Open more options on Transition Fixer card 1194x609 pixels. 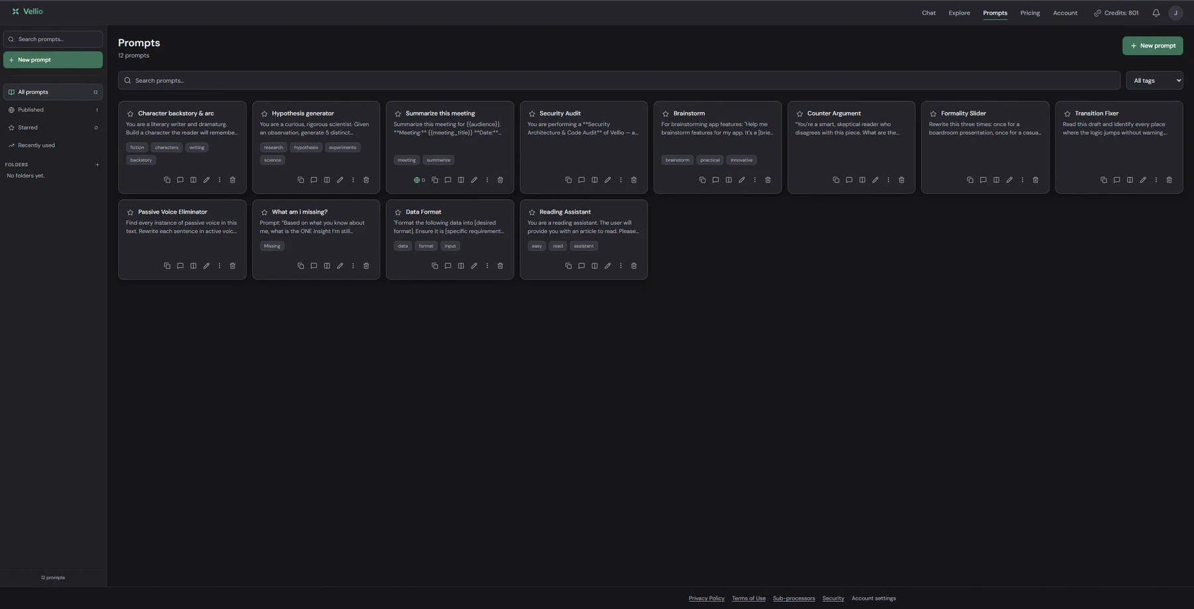pos(1156,180)
